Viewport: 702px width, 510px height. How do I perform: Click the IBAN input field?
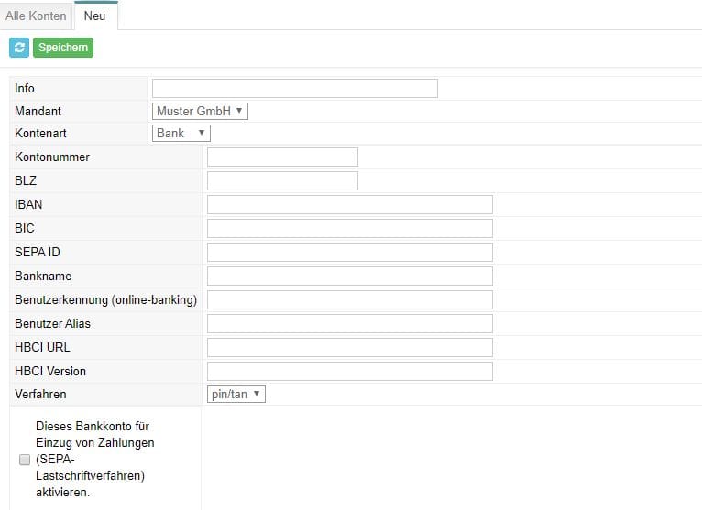pos(350,204)
